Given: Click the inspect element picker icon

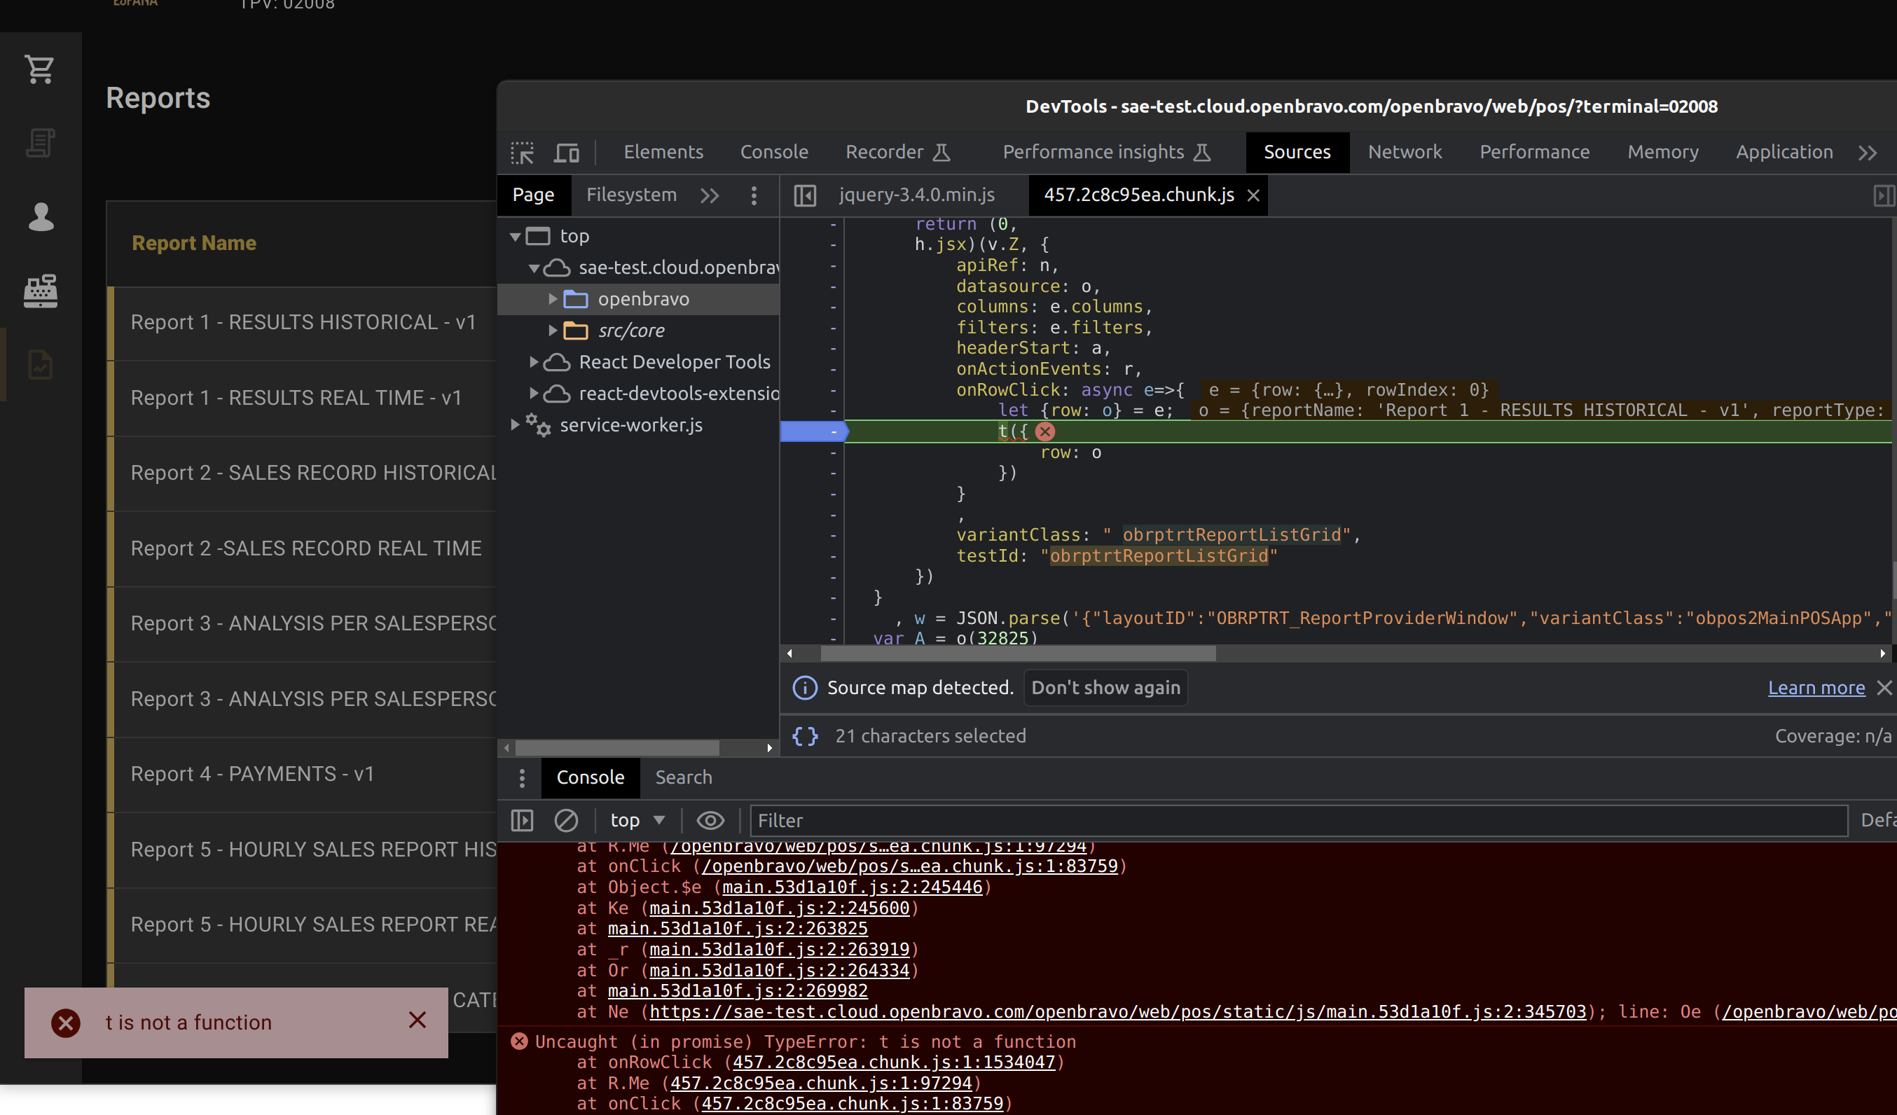Looking at the screenshot, I should (522, 153).
